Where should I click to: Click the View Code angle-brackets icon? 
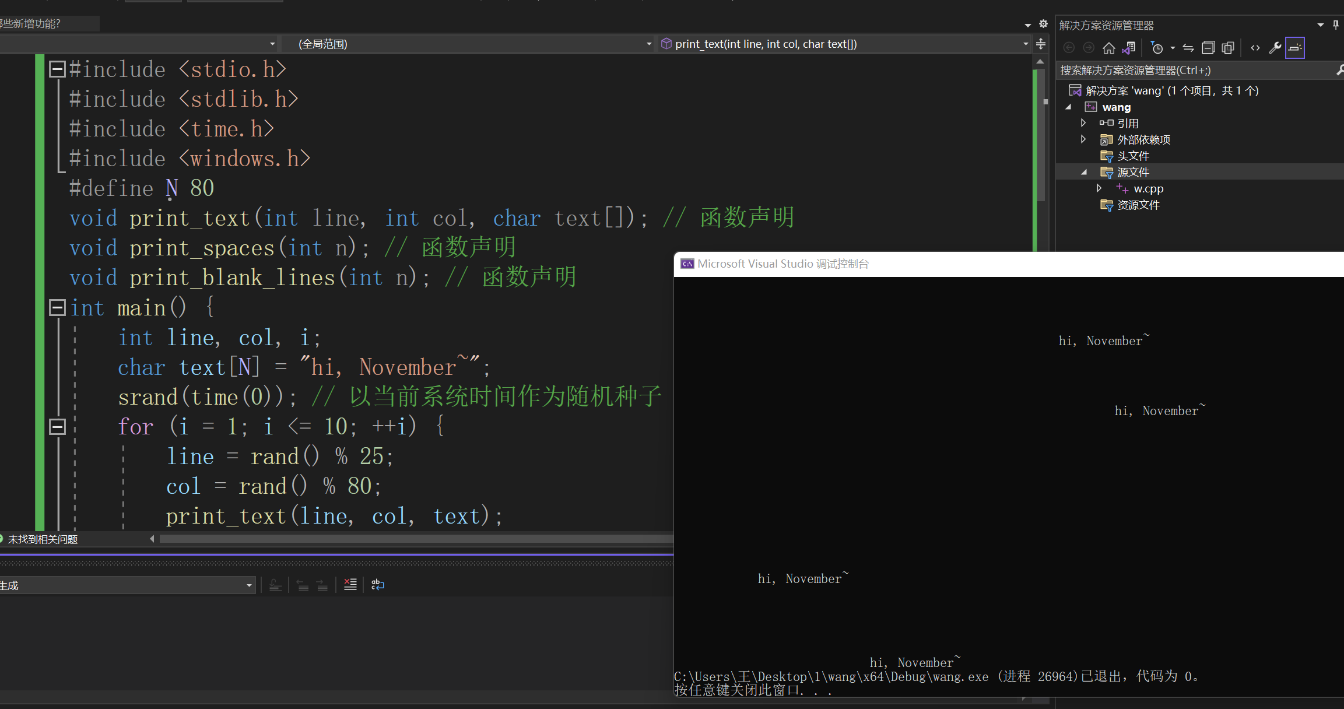(x=1255, y=48)
